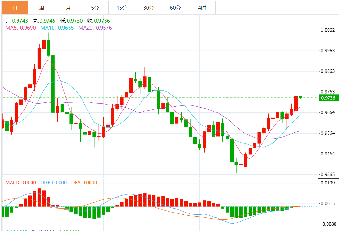The height and width of the screenshot is (231, 339).
Task: Open the 30分 timeframe tab
Action: pyautogui.click(x=149, y=8)
